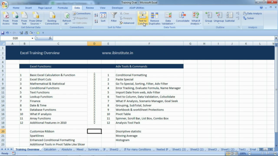The height and width of the screenshot is (156, 278).
Task: Click Clear filter
Action: [124, 13]
